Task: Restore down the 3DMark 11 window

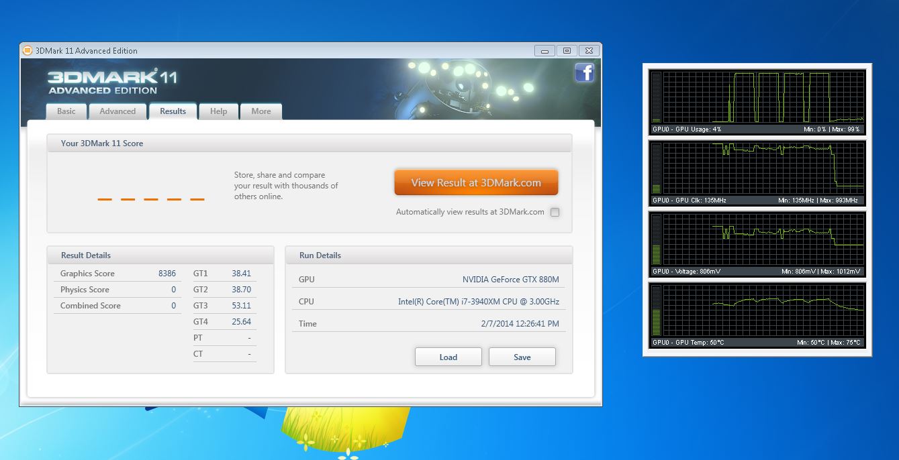Action: (567, 50)
